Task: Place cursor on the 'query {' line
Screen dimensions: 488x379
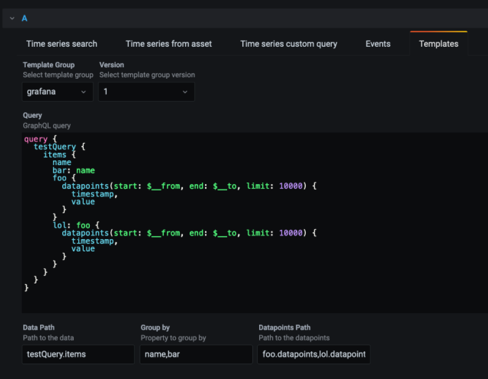Action: click(x=41, y=139)
